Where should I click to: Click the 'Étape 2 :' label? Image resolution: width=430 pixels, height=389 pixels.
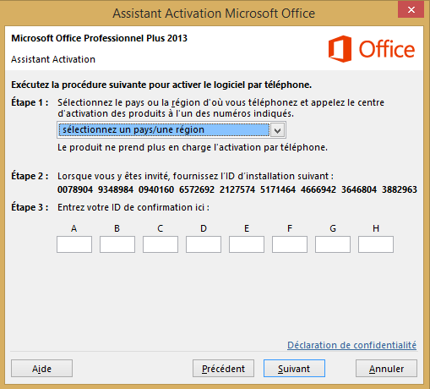(30, 176)
